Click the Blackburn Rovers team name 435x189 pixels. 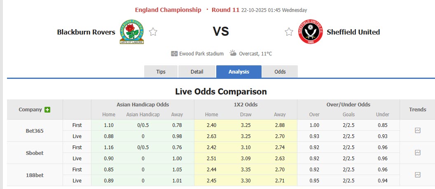86,32
